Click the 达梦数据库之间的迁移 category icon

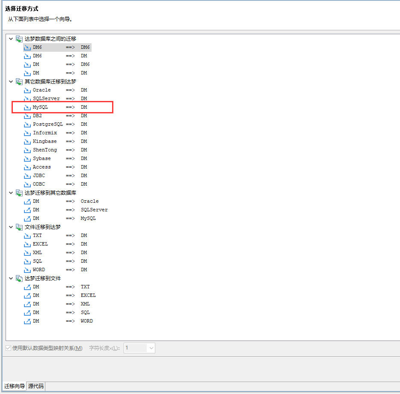pyautogui.click(x=19, y=39)
